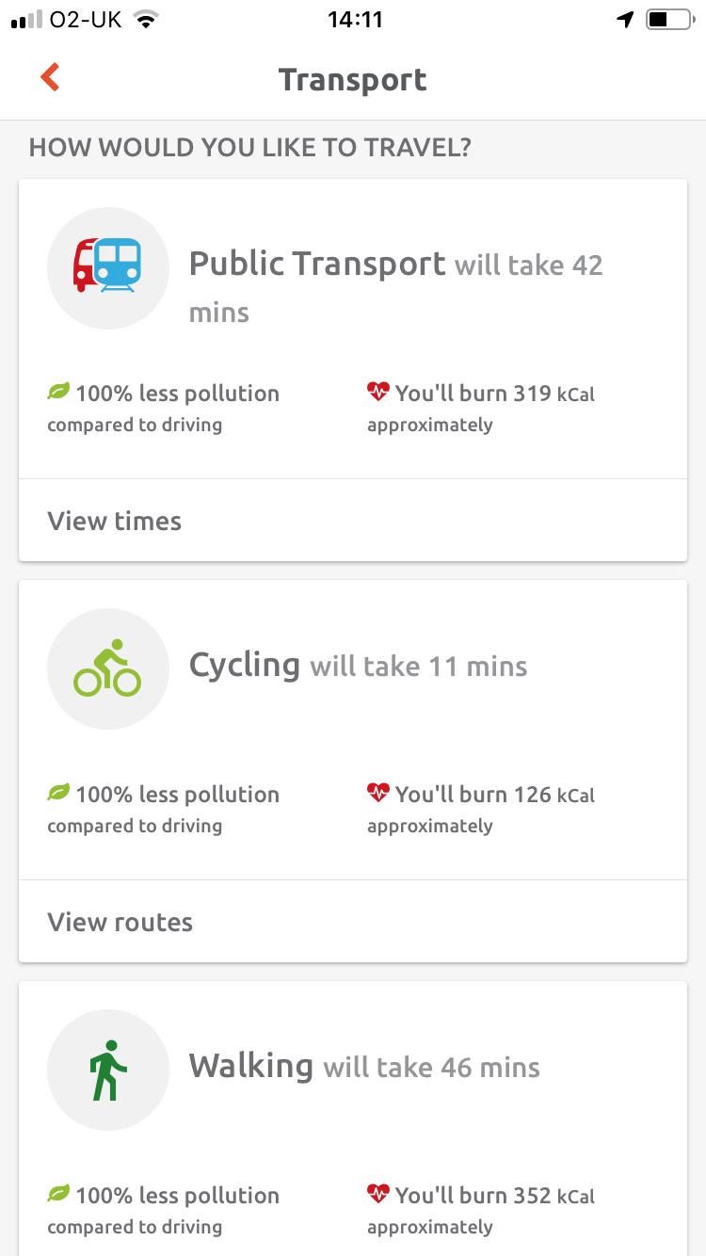706x1256 pixels.
Task: Tap the red heart icon beside 126 kCal
Action: 377,793
